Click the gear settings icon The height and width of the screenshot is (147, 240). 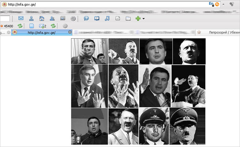click(x=65, y=26)
